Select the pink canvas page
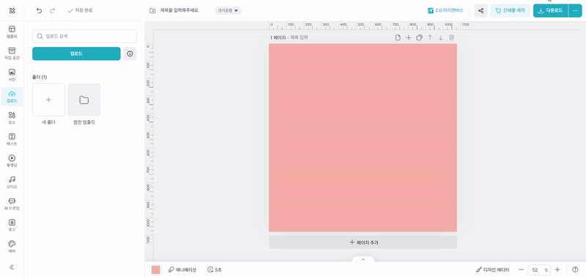The height and width of the screenshot is (277, 586). 363,138
